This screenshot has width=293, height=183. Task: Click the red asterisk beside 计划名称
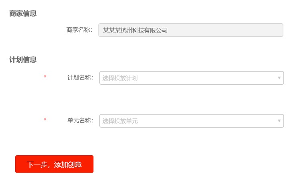(45, 77)
